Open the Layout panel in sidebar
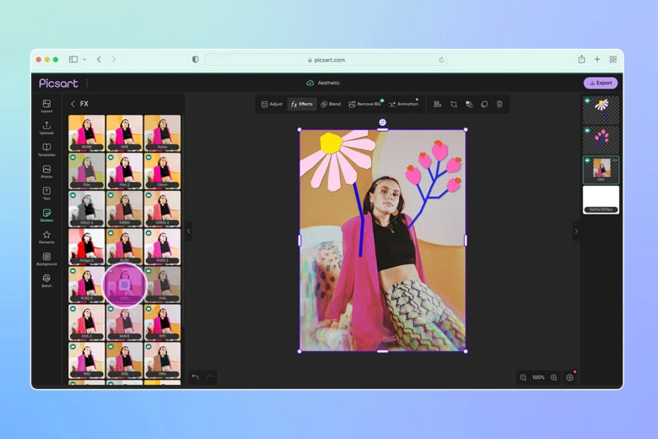Screen dimensions: 658x439 (x=46, y=106)
